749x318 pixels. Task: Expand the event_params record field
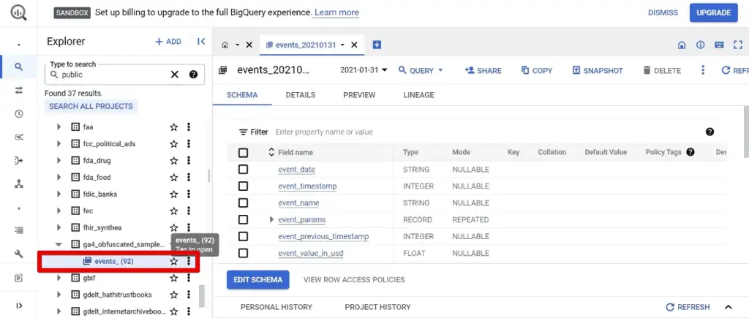[271, 219]
